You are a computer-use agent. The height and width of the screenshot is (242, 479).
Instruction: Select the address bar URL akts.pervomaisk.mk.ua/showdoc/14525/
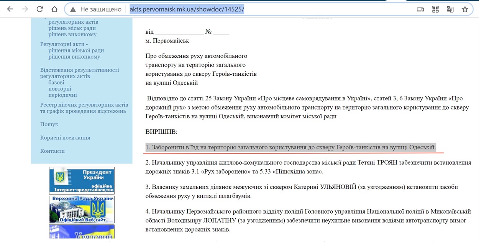coord(187,9)
